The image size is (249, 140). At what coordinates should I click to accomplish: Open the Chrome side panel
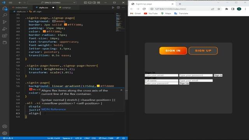click(x=233, y=9)
